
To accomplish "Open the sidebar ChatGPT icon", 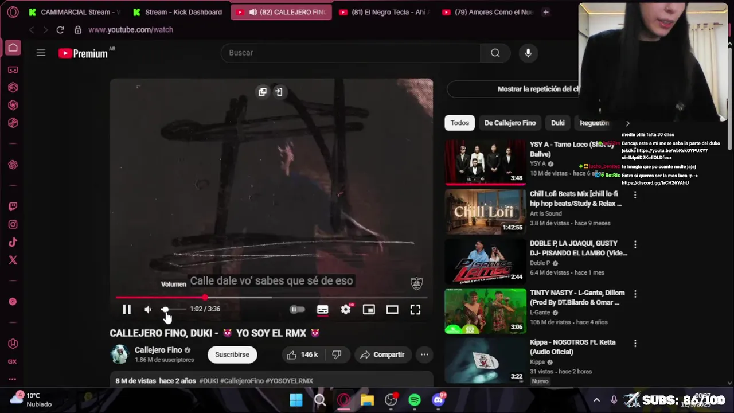I will click(13, 165).
